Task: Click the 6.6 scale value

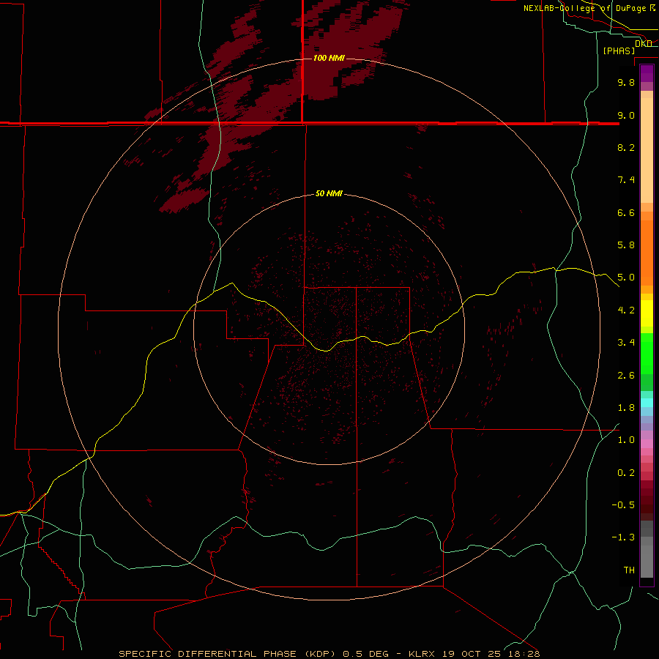Action: click(626, 212)
